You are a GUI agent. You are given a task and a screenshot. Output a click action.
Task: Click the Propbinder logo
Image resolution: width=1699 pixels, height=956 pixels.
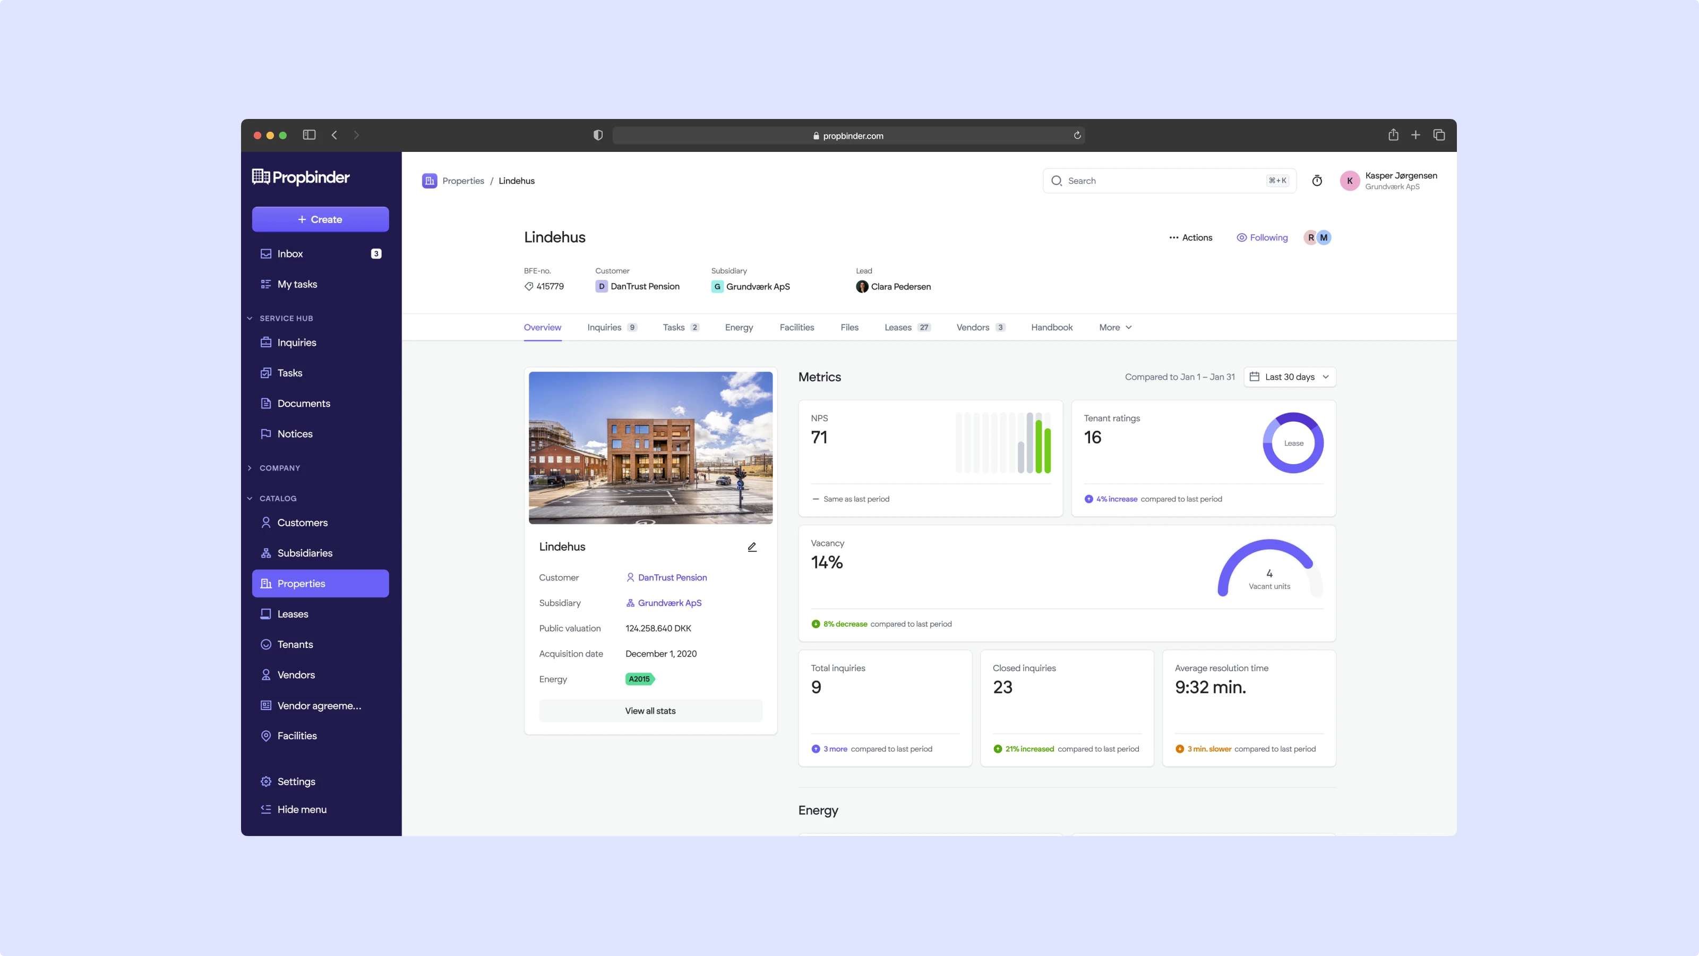[x=301, y=177]
